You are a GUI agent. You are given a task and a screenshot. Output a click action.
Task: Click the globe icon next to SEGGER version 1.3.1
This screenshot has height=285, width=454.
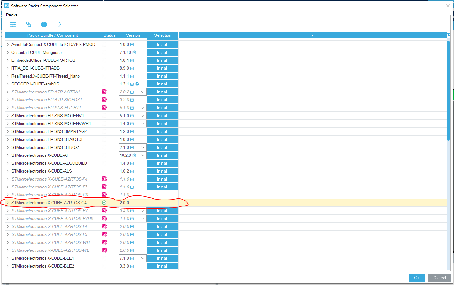pos(137,84)
